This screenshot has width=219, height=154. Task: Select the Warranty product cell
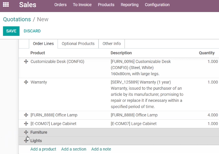click(39, 82)
